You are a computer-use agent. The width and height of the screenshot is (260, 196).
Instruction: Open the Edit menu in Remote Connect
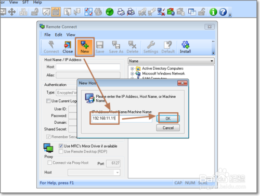click(x=58, y=35)
